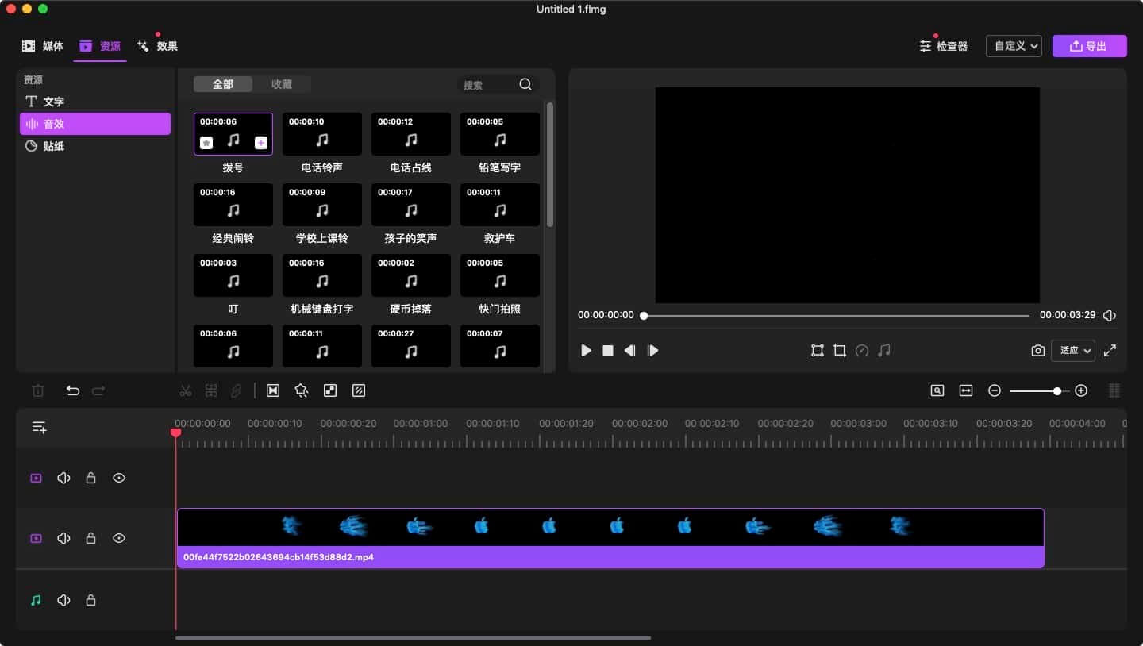The image size is (1143, 646).
Task: Select the 贴纸 resource category
Action: (95, 146)
